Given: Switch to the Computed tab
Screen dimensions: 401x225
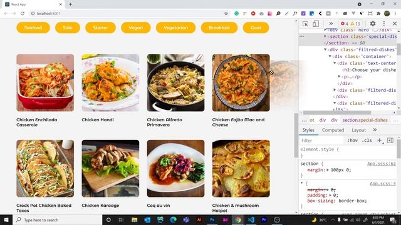Looking at the screenshot, I should point(333,130).
